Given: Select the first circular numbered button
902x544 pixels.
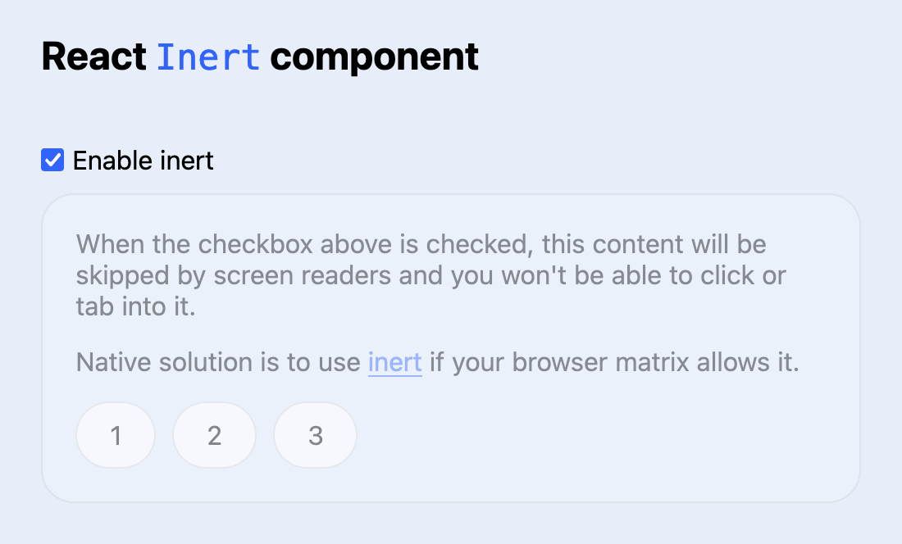Looking at the screenshot, I should [x=115, y=435].
